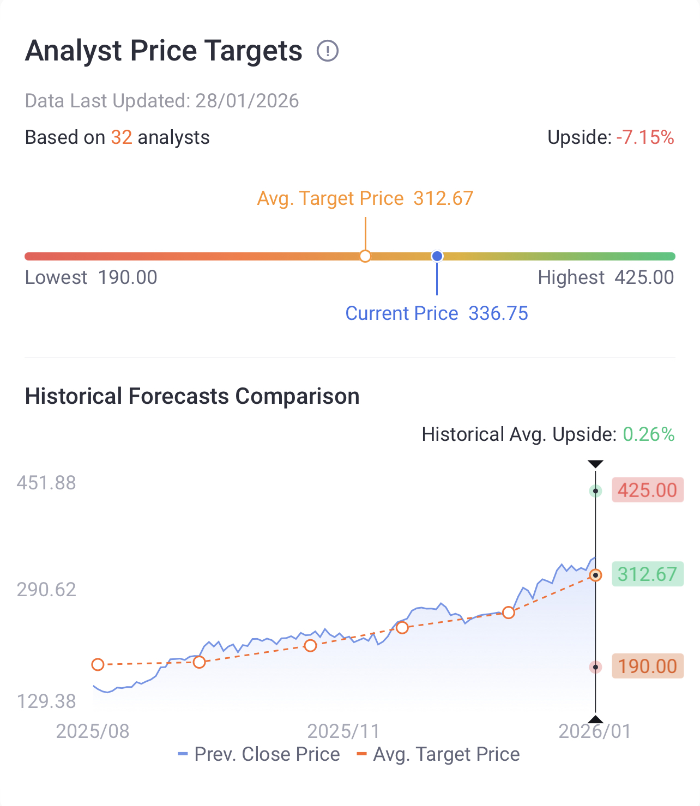Screen dimensions: 700x806
Task: Toggle Prev. Close Price legend series
Action: click(x=259, y=754)
